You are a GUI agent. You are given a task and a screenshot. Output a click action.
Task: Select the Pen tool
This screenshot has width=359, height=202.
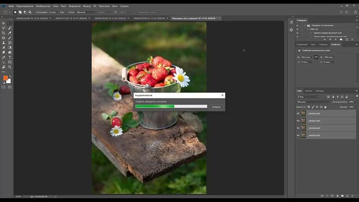click(3, 57)
